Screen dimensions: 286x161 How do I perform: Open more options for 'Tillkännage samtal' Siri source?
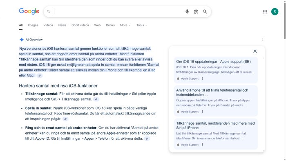[202, 145]
